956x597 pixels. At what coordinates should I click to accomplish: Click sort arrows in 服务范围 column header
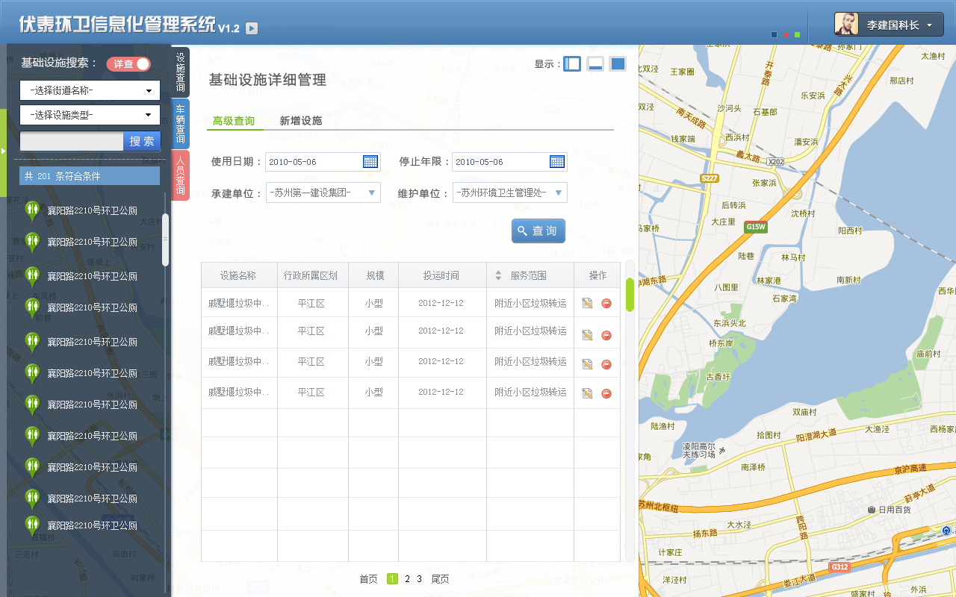(x=498, y=276)
